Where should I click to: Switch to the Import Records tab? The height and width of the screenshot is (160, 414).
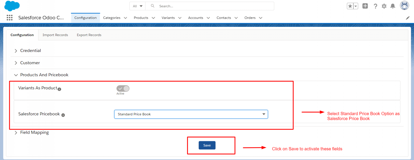(x=56, y=35)
